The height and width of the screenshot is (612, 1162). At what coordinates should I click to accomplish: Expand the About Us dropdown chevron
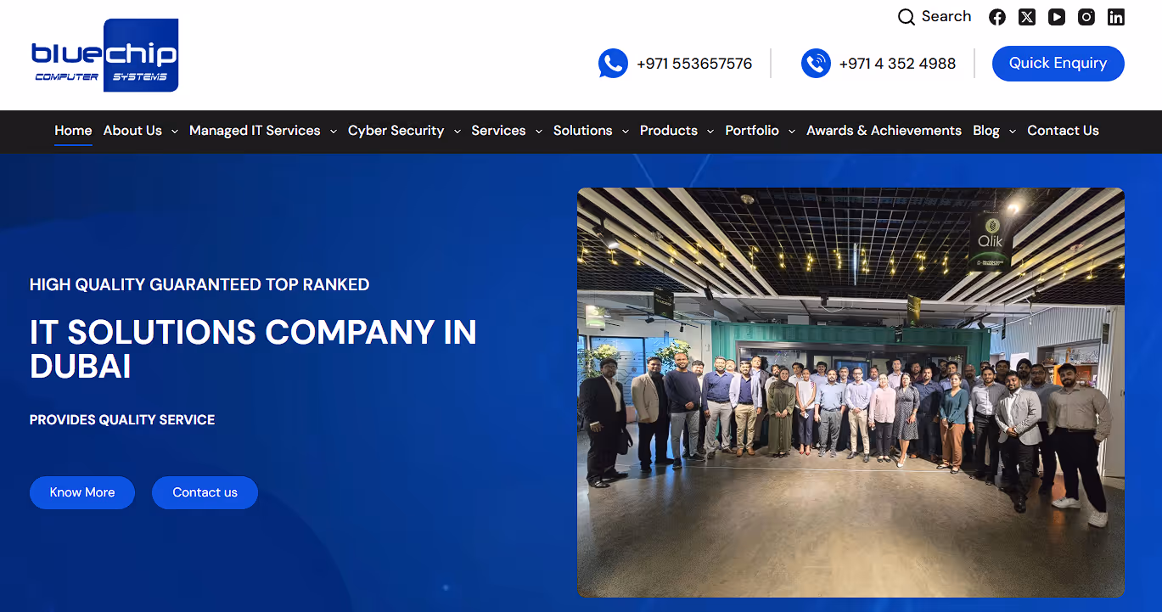point(174,132)
